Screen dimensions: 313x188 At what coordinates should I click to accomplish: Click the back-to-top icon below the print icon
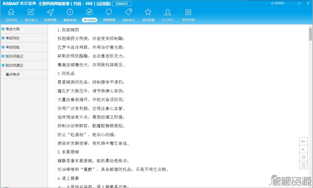304,165
